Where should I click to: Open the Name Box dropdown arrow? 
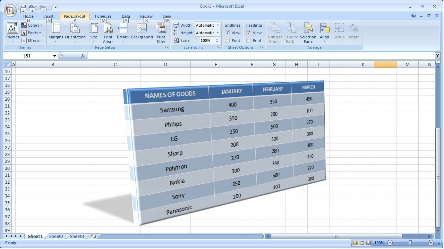pyautogui.click(x=54, y=56)
